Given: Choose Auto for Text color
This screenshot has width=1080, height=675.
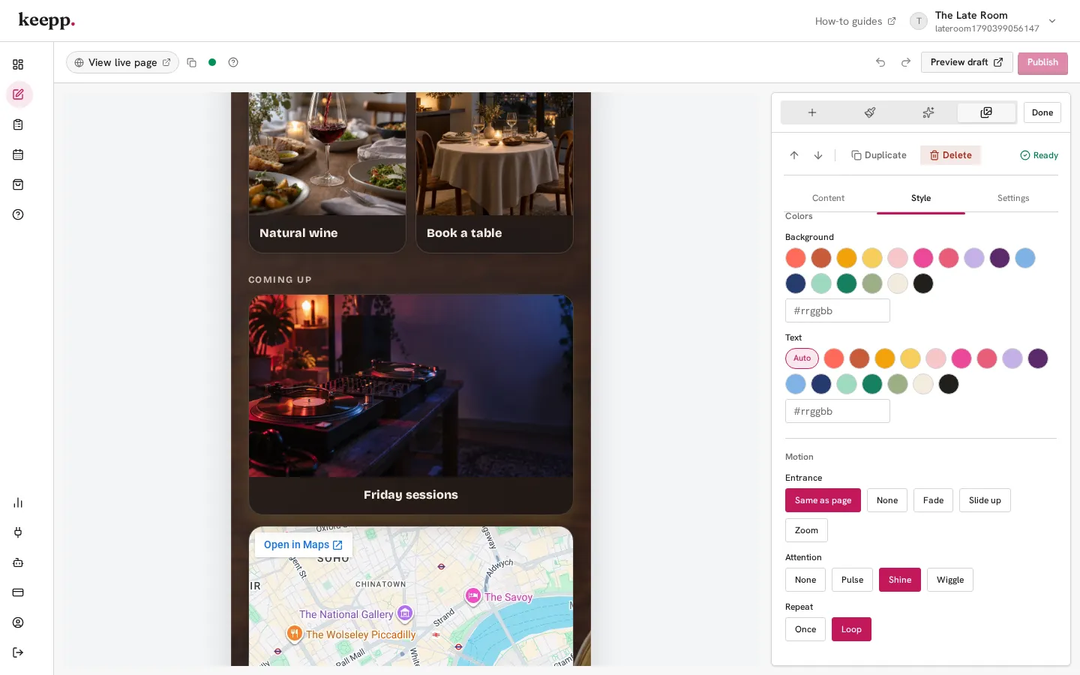Looking at the screenshot, I should (802, 358).
